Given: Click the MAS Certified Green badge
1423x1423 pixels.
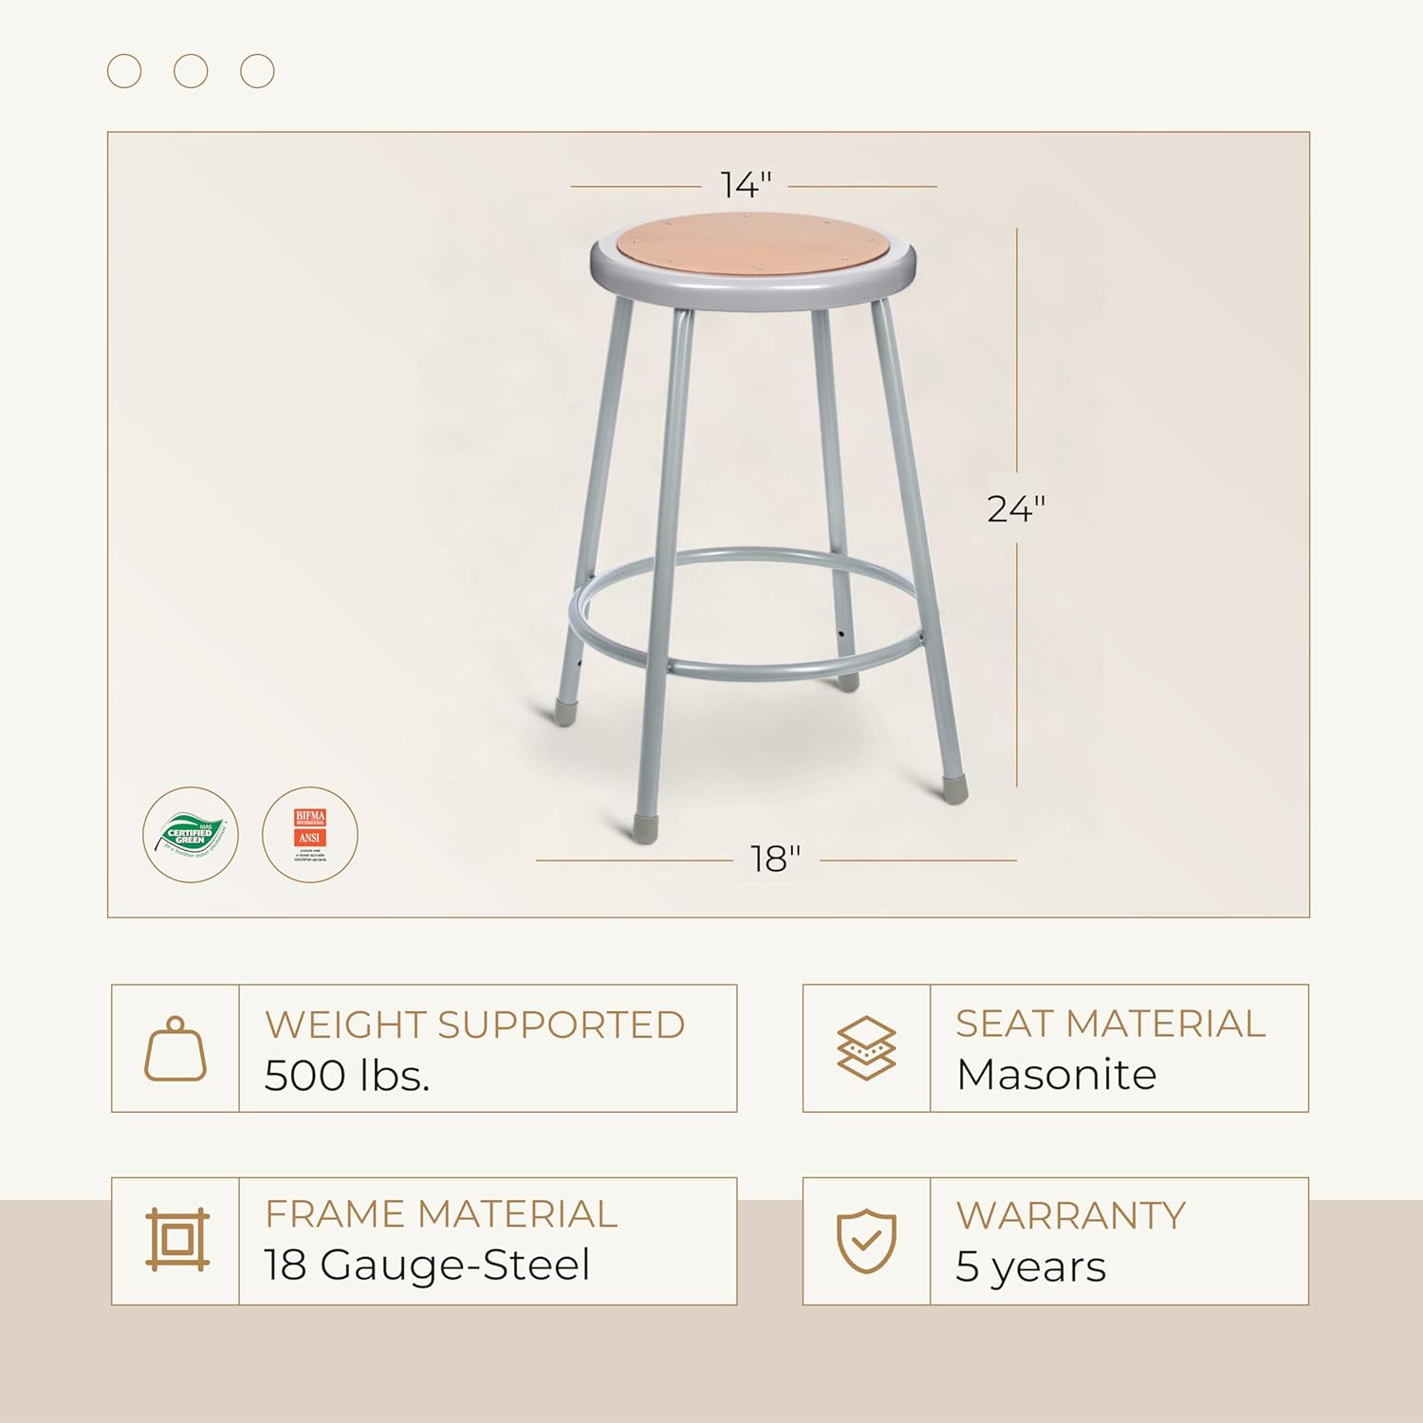Looking at the screenshot, I should 191,835.
